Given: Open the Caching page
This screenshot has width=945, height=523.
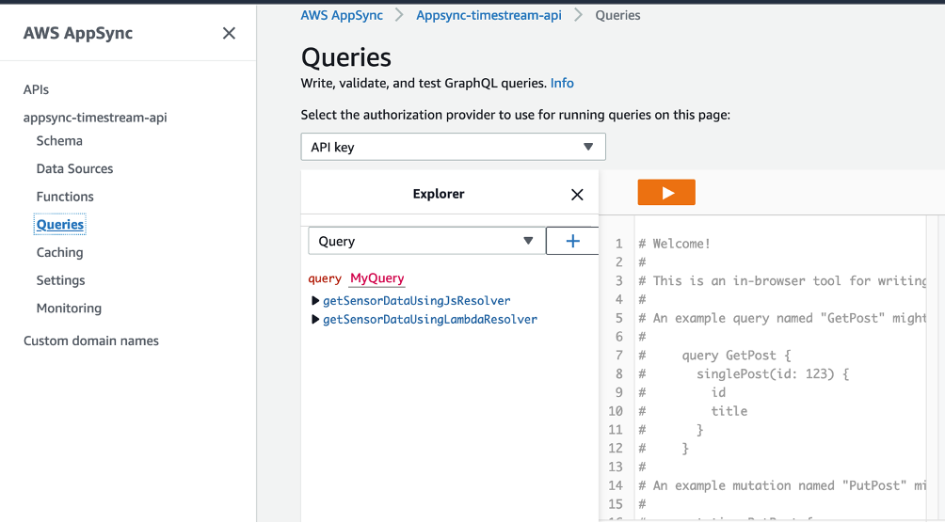Looking at the screenshot, I should [59, 252].
